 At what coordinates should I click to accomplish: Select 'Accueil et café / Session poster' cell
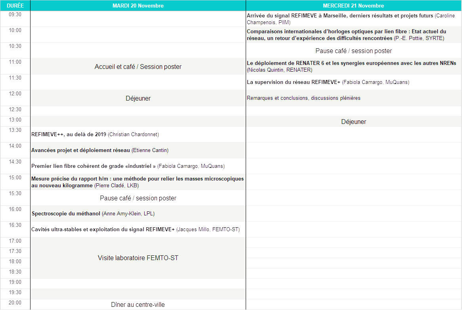pyautogui.click(x=138, y=67)
